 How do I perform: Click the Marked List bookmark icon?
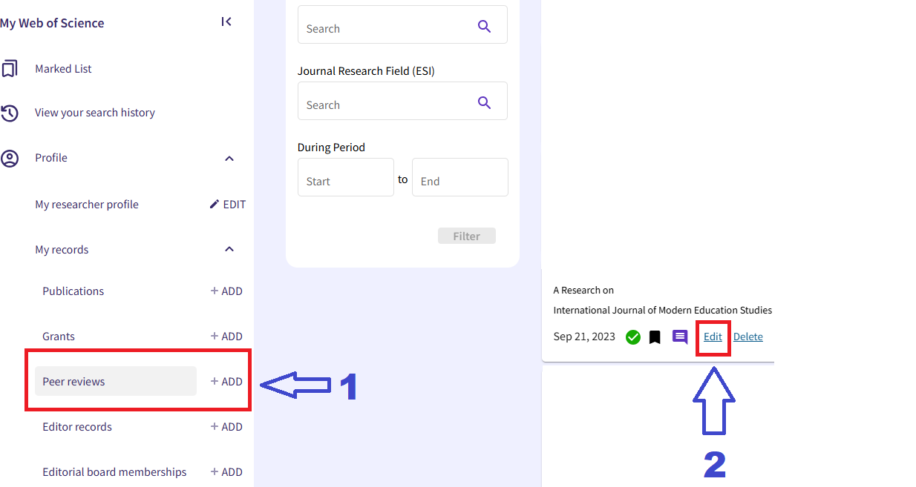[x=10, y=69]
